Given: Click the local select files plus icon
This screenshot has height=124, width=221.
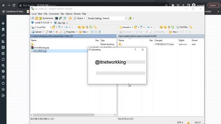Looking at the screenshot, I should pyautogui.click(x=92, y=32).
